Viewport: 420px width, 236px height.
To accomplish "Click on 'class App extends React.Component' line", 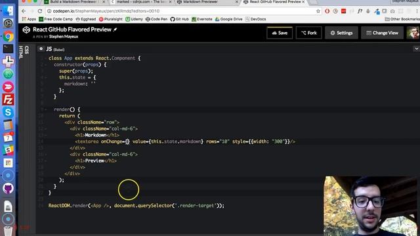I will pyautogui.click(x=94, y=58).
